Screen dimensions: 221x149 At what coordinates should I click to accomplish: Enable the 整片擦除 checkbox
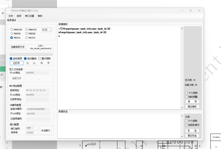tap(40, 59)
